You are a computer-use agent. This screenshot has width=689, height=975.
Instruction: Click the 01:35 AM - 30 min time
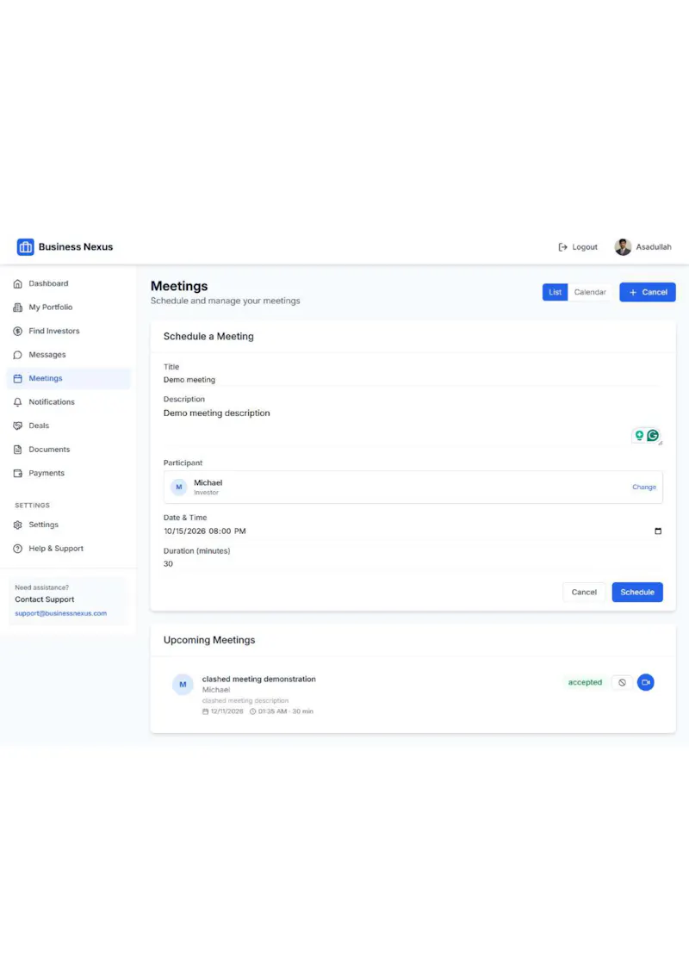coord(285,711)
